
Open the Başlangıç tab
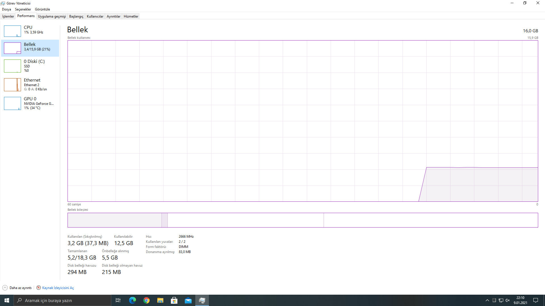click(76, 16)
